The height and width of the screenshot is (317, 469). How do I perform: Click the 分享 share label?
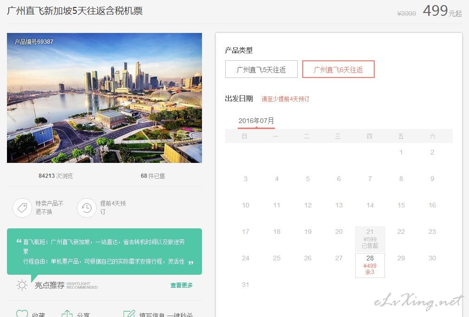83,314
